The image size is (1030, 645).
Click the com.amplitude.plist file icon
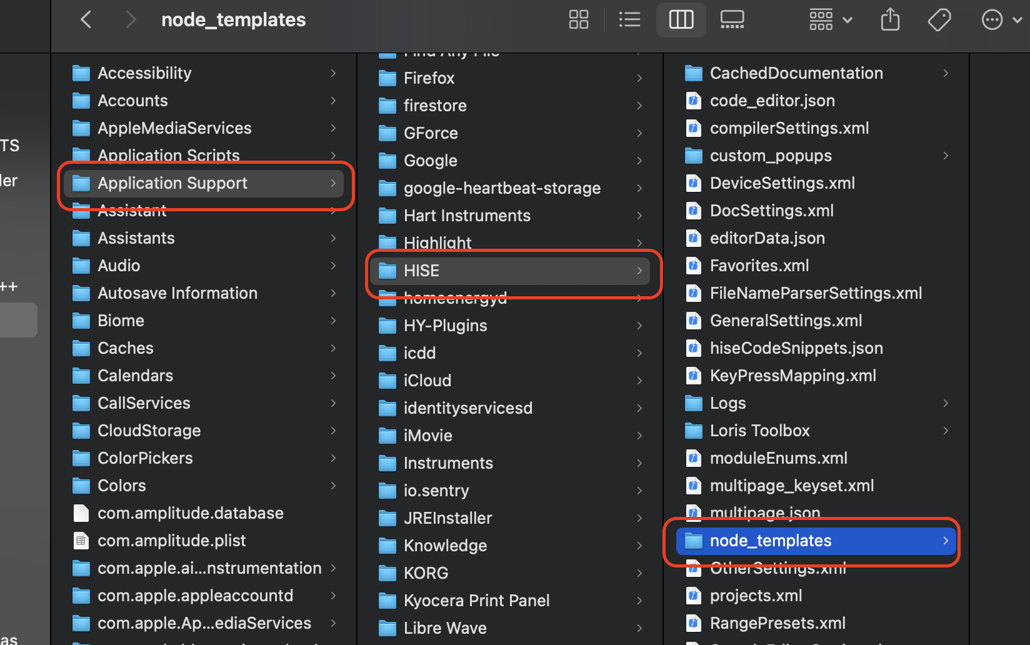tap(81, 541)
